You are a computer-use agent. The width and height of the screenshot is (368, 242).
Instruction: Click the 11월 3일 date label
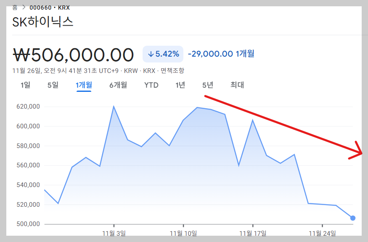pyautogui.click(x=114, y=233)
